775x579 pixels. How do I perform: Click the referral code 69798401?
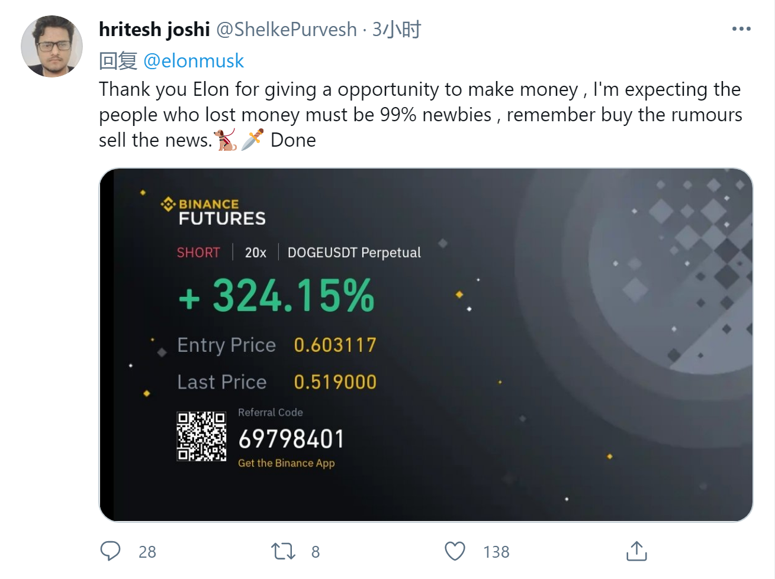point(291,439)
